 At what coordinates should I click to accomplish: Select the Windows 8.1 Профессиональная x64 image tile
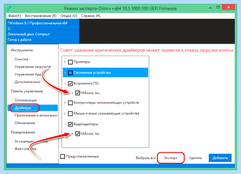[x=43, y=31]
